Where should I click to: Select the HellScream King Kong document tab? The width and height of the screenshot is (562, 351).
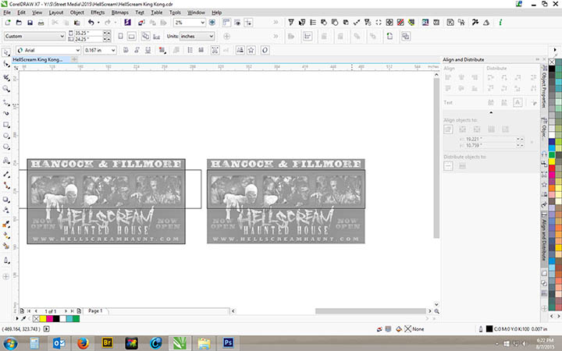[x=37, y=59]
